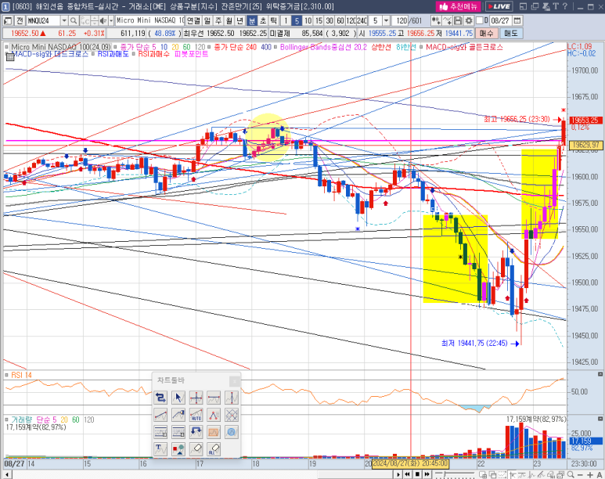605x479 pixels.
Task: Click the save chart floppy icon
Action: (x=458, y=21)
